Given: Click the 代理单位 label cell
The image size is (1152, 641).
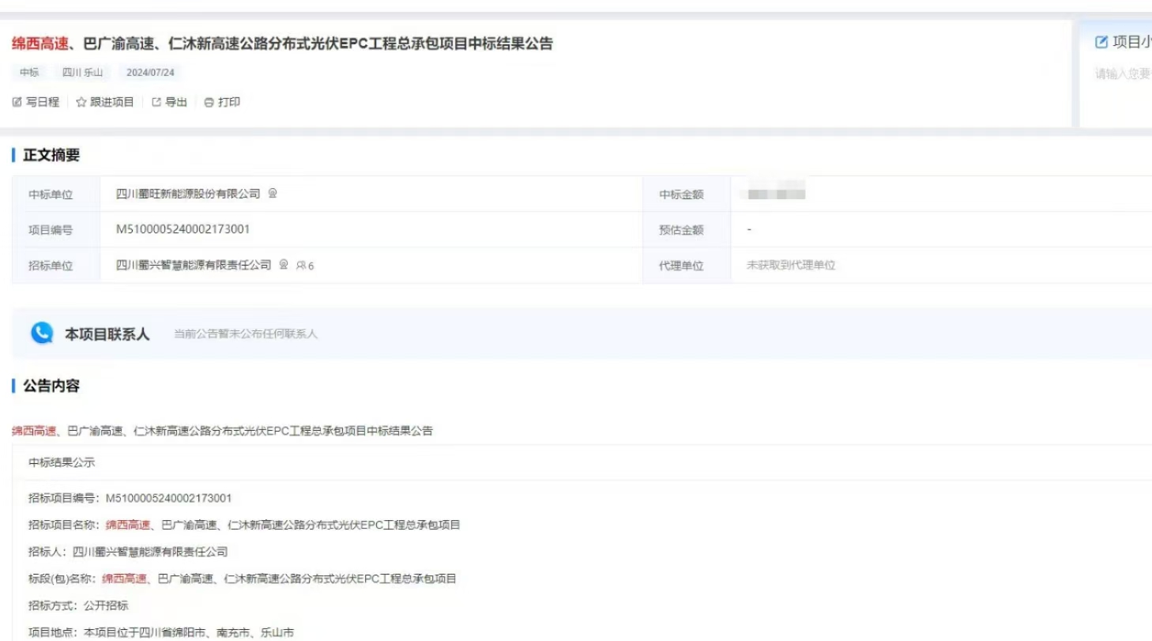Looking at the screenshot, I should point(687,266).
